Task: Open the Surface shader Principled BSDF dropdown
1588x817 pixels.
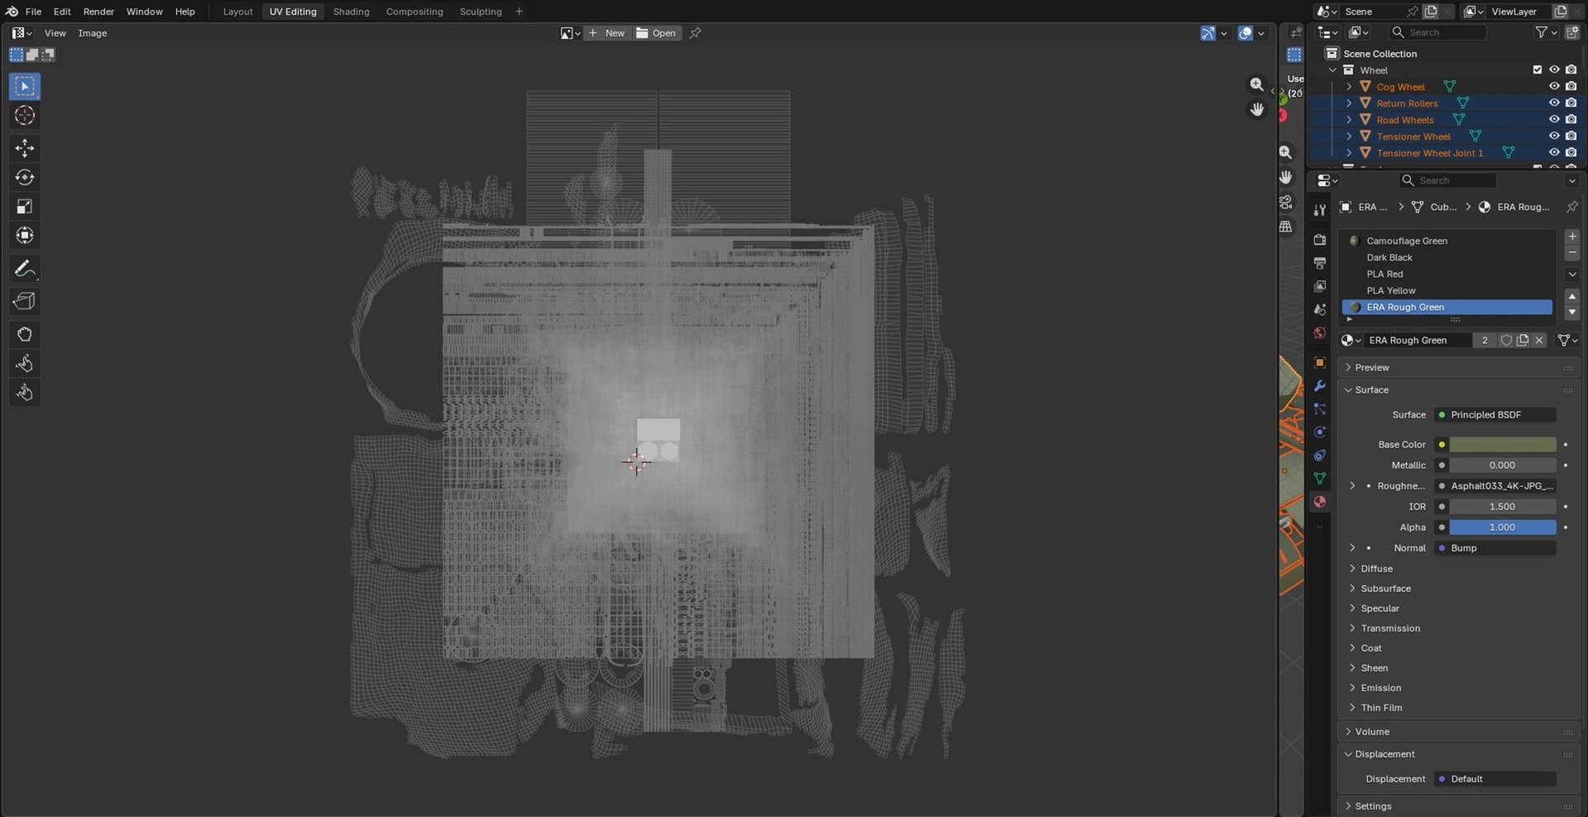Action: tap(1495, 415)
